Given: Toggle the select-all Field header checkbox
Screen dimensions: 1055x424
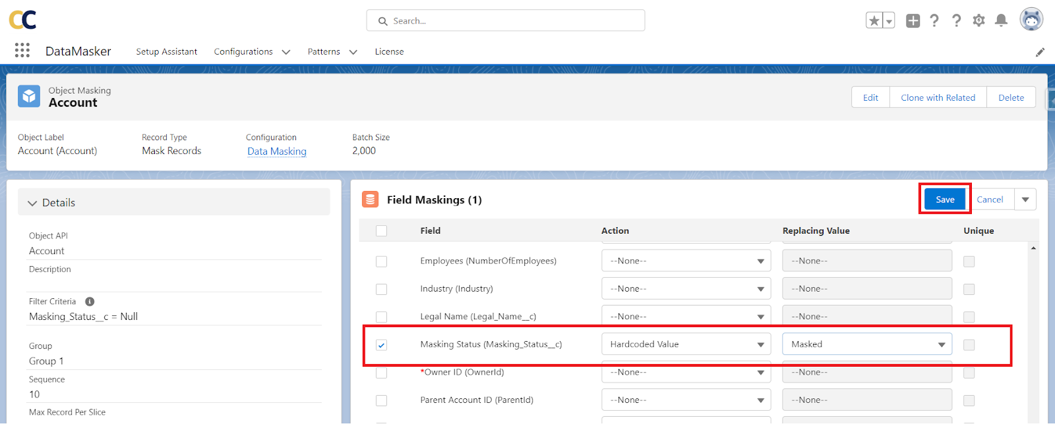Looking at the screenshot, I should pos(381,231).
